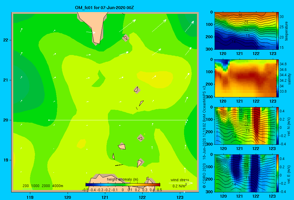Click the latitude 19 label on the main map
The height and width of the screenshot is (200, 294).
6,160
